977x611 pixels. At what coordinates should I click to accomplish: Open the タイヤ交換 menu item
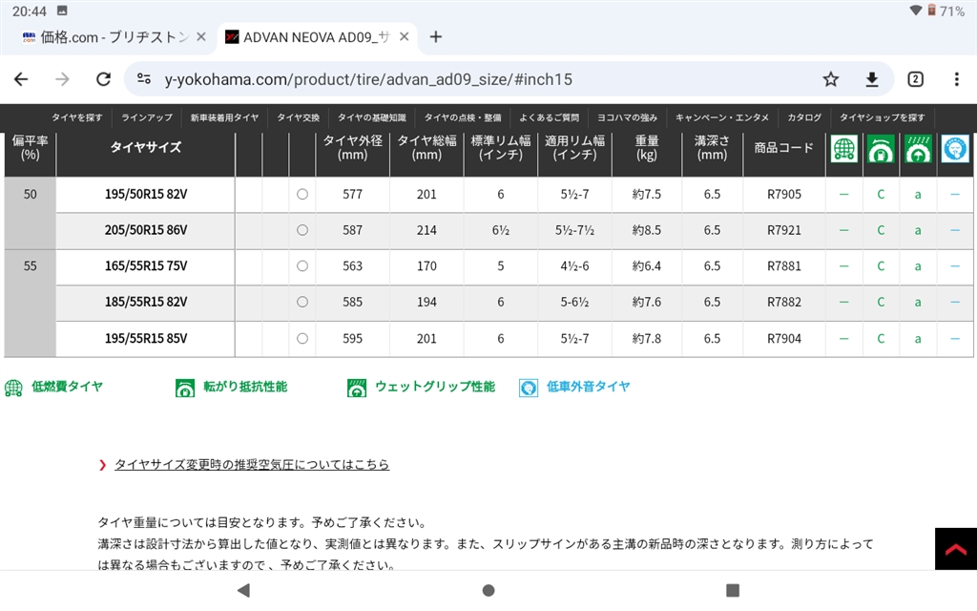coord(298,117)
